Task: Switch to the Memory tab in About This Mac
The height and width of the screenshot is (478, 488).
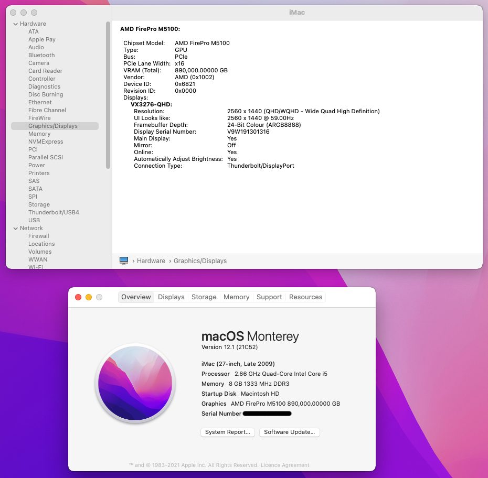Action: pos(236,297)
